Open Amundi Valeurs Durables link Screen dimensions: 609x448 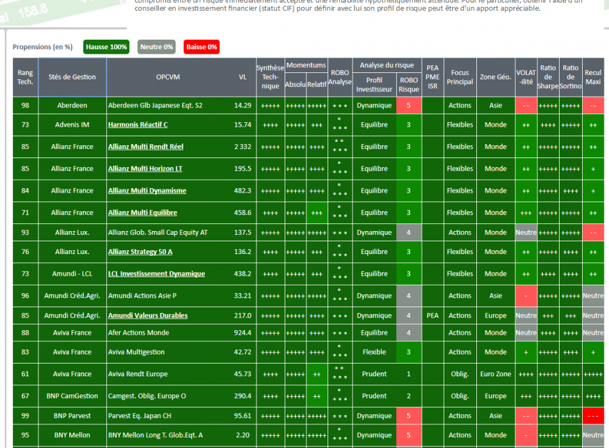click(x=147, y=316)
